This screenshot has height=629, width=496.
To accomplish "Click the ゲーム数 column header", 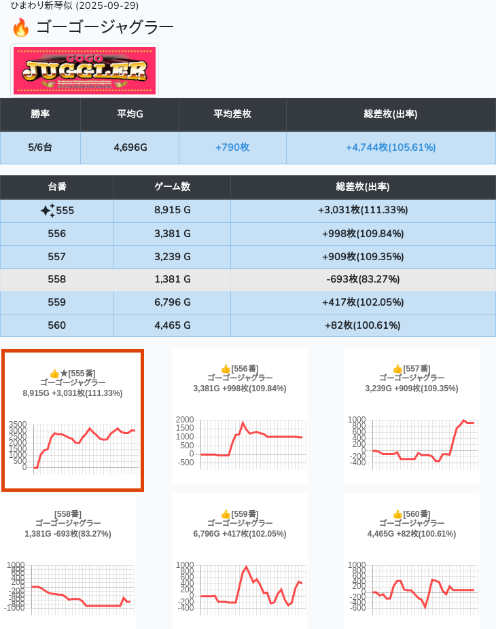I will 172,187.
